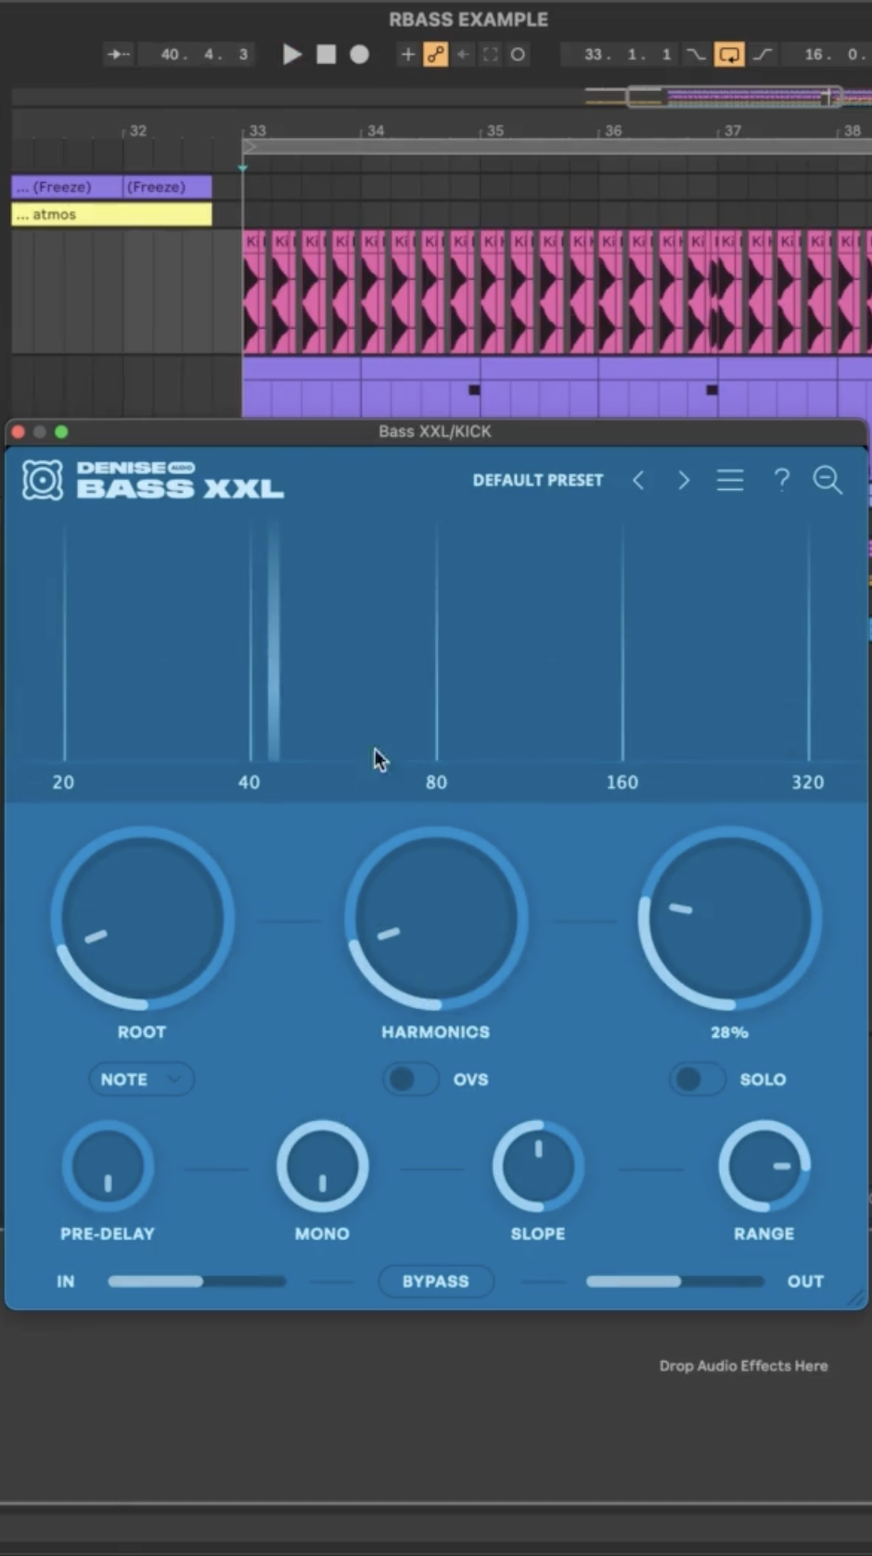Select the second '(Freeze)' purple clip
The width and height of the screenshot is (872, 1556).
(167, 187)
